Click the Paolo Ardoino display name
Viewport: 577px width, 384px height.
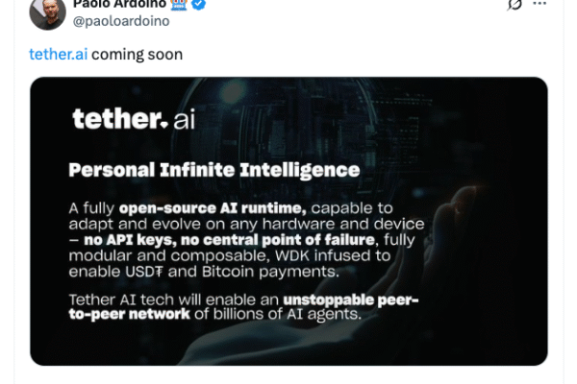(x=119, y=5)
